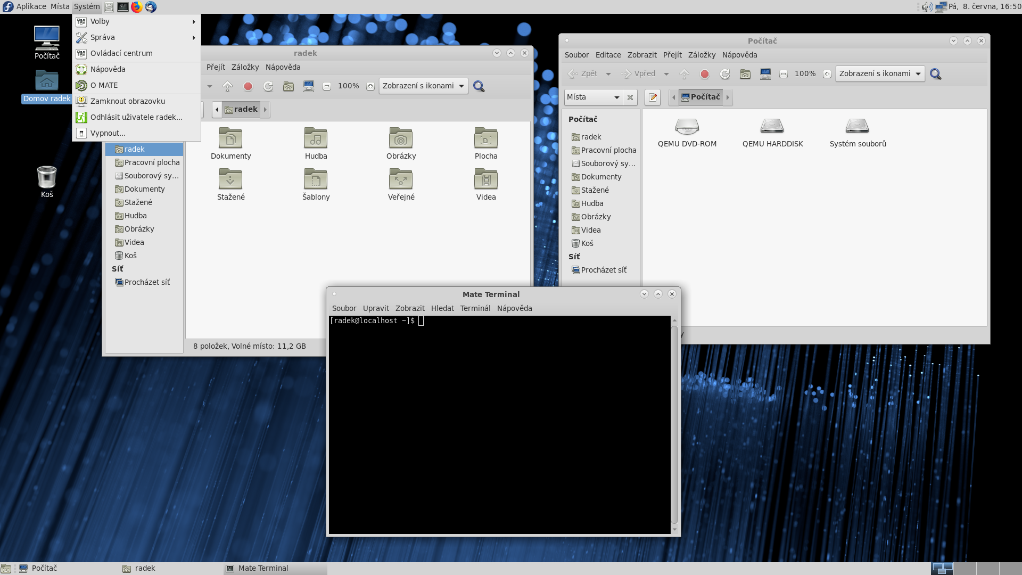Open the QEMU DVD-ROM drive icon
1022x575 pixels.
pyautogui.click(x=687, y=127)
